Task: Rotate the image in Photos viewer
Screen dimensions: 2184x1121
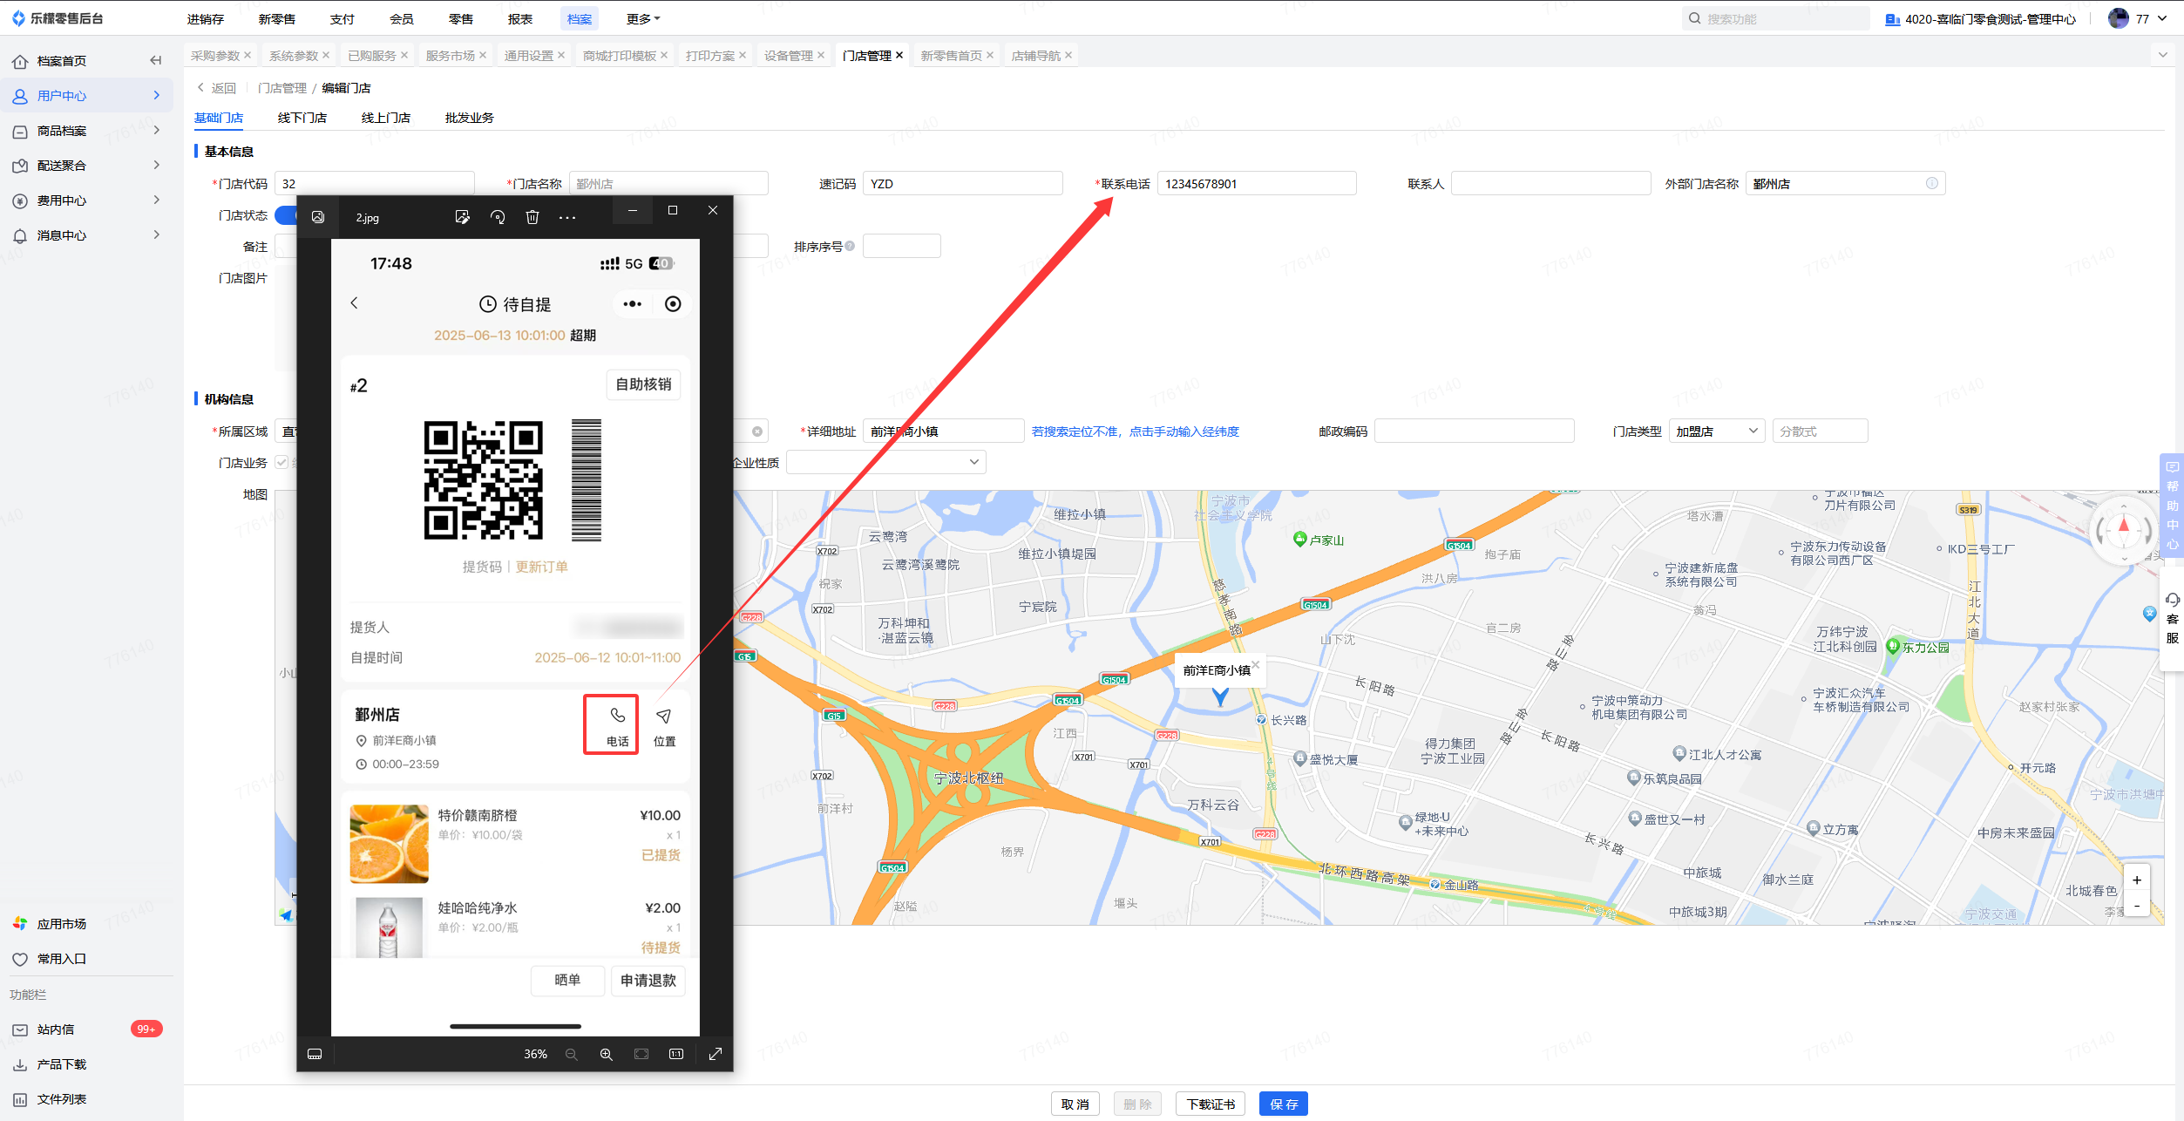Action: (498, 217)
